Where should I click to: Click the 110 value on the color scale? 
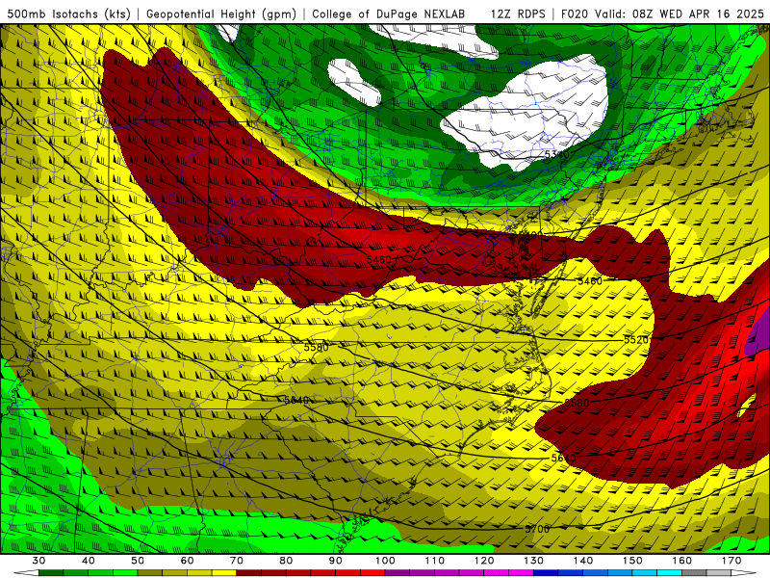click(x=435, y=561)
